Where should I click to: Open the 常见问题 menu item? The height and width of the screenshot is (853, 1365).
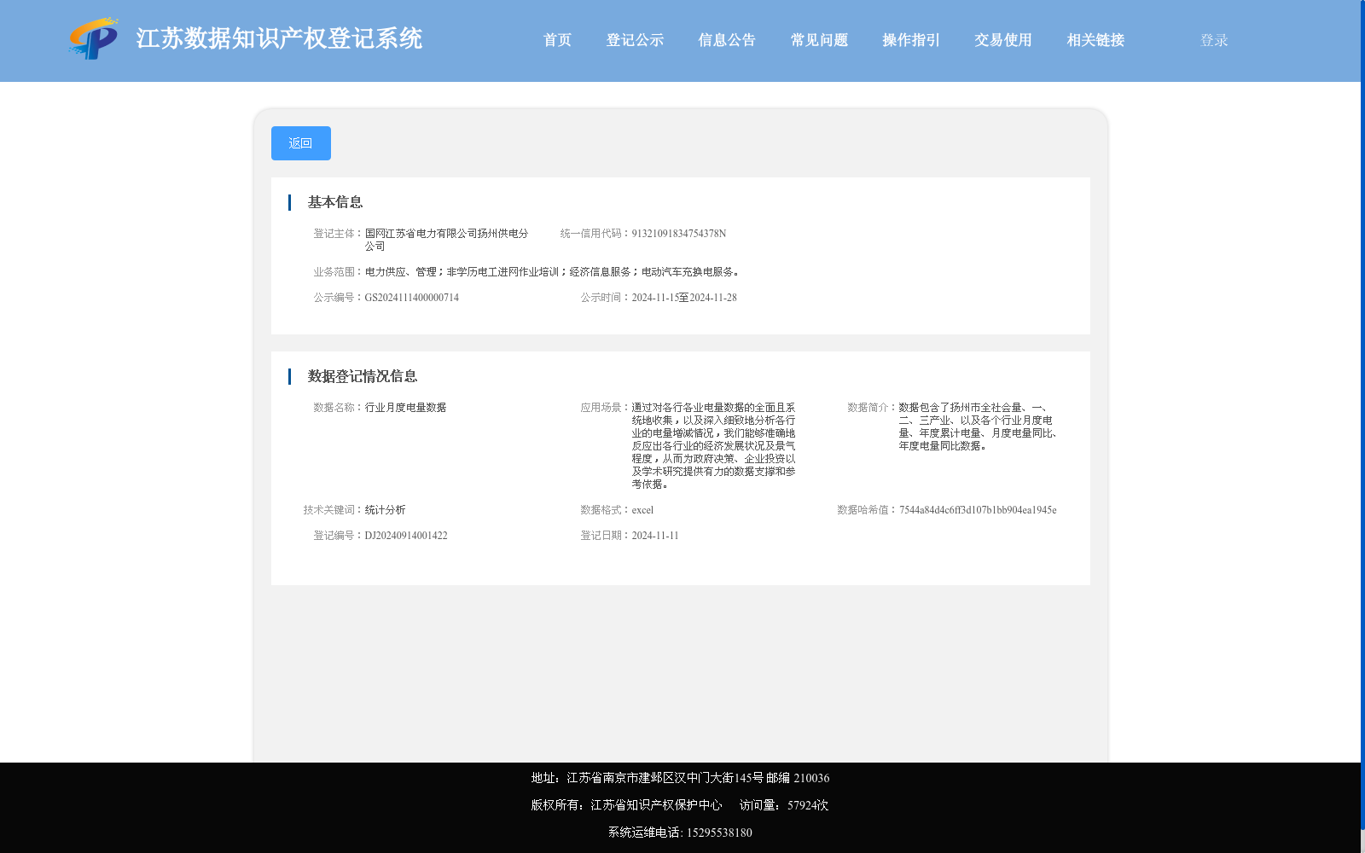[x=819, y=40]
